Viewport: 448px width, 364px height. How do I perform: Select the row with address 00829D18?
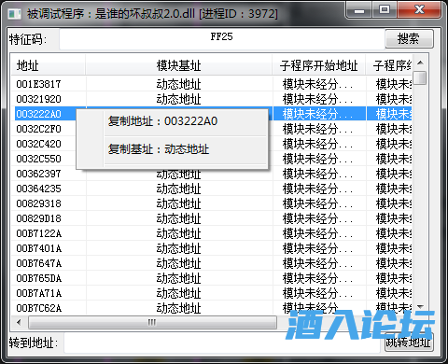212,218
